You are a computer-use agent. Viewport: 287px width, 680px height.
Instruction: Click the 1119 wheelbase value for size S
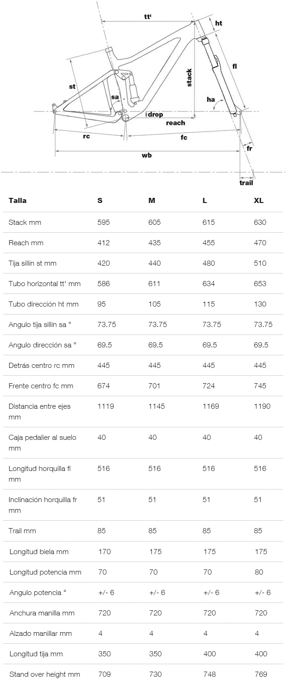tap(105, 406)
